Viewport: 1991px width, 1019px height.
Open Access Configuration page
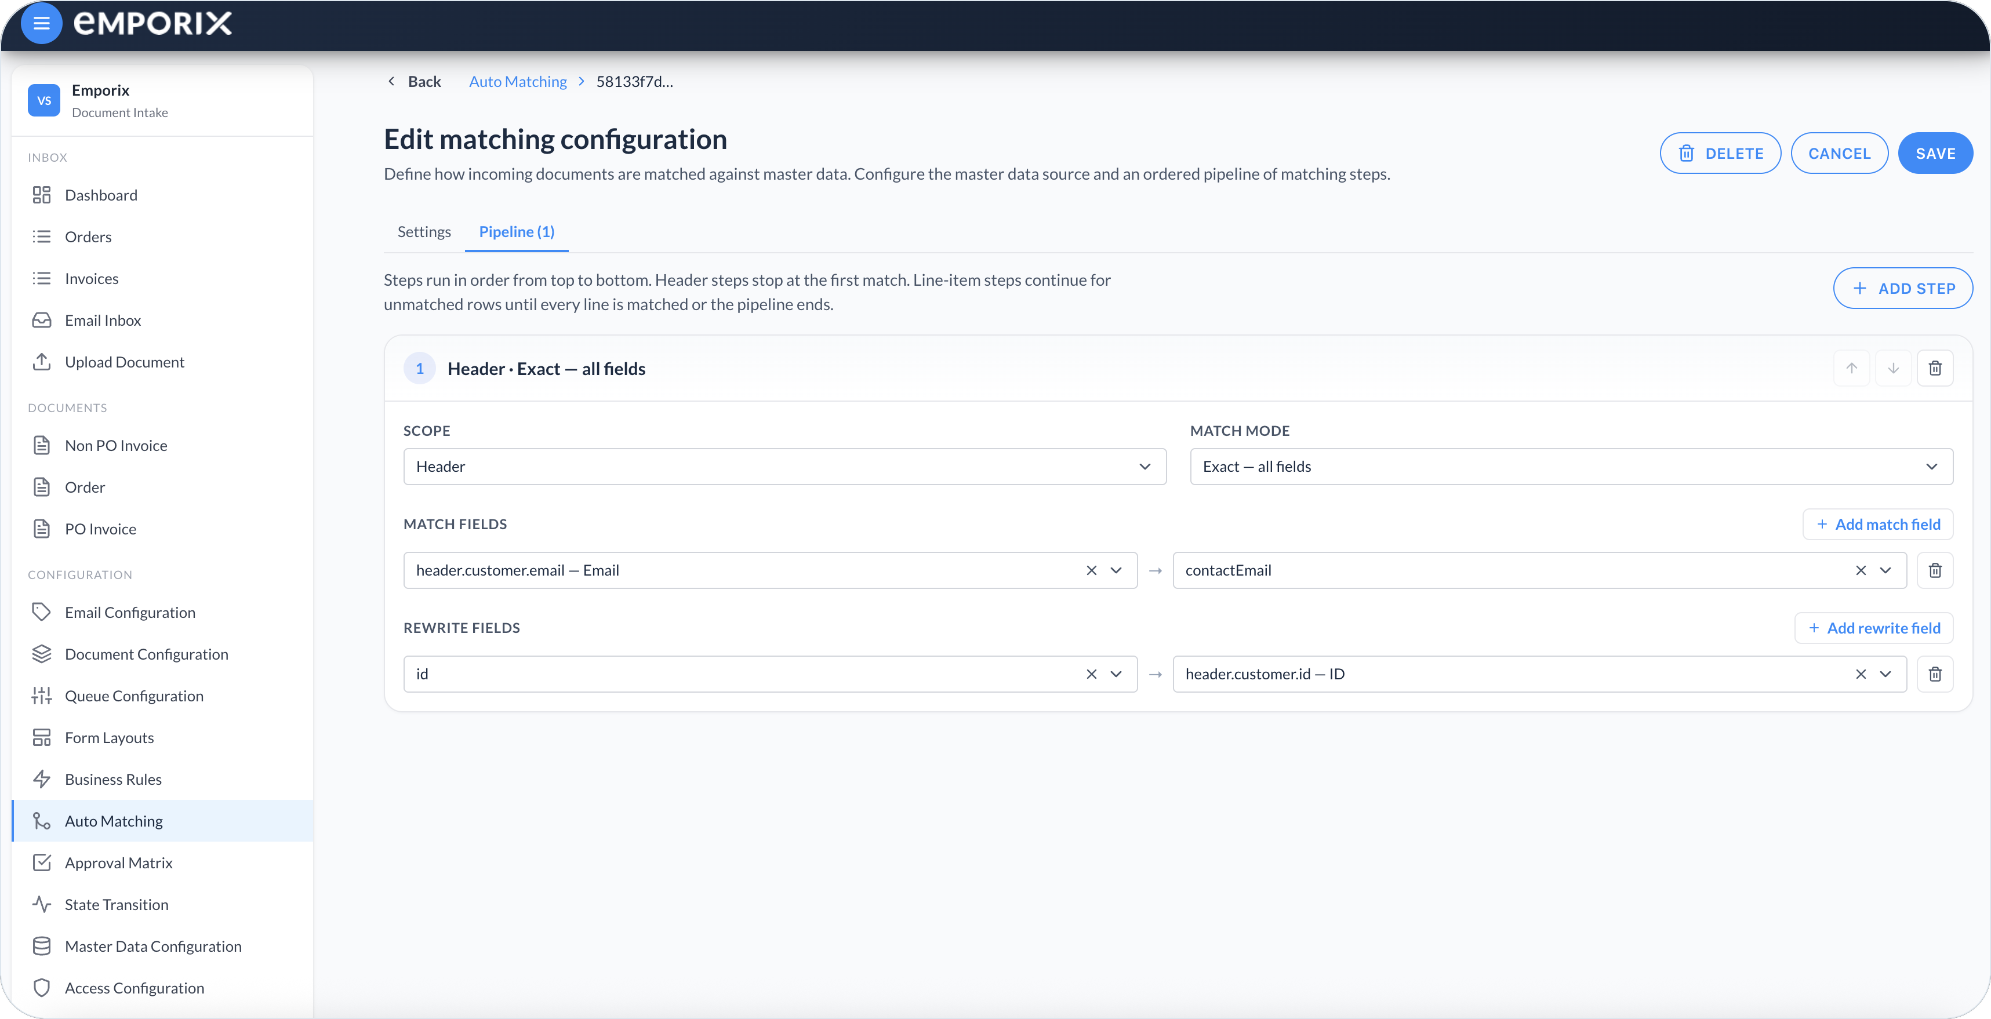coord(162,987)
